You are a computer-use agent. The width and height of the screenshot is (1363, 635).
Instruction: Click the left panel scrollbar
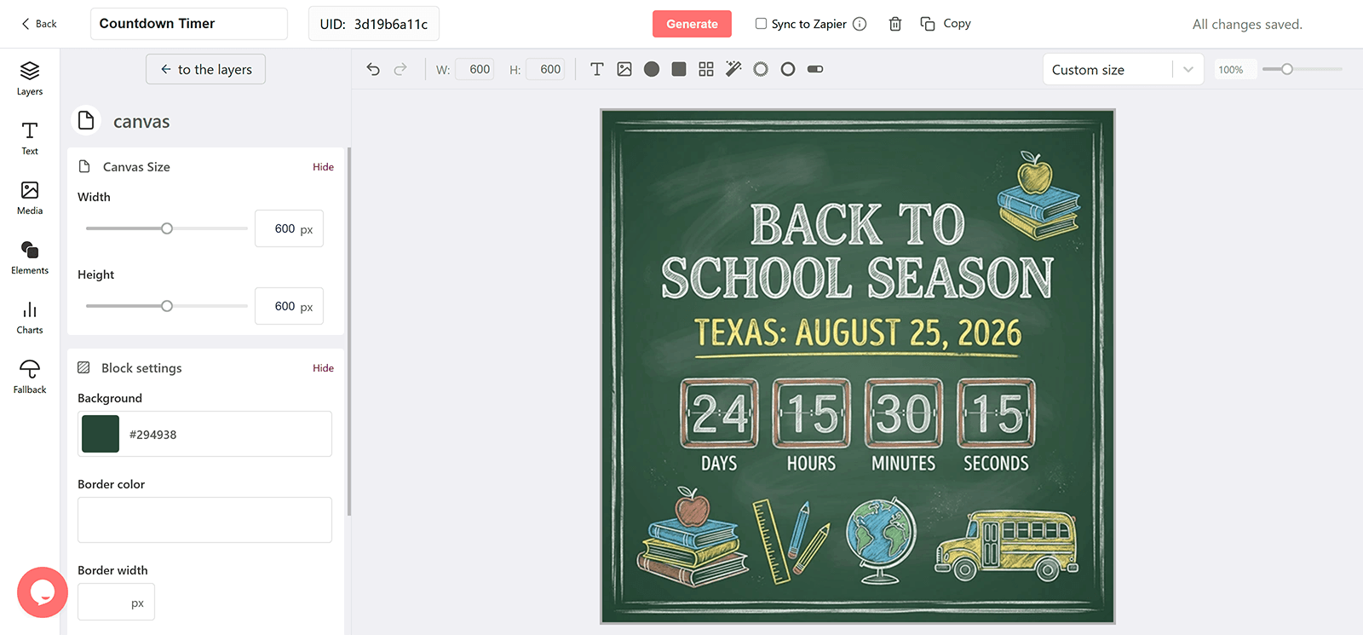pos(349,332)
